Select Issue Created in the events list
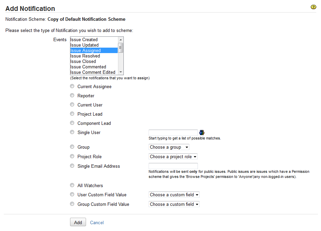The width and height of the screenshot is (321, 231). point(84,40)
